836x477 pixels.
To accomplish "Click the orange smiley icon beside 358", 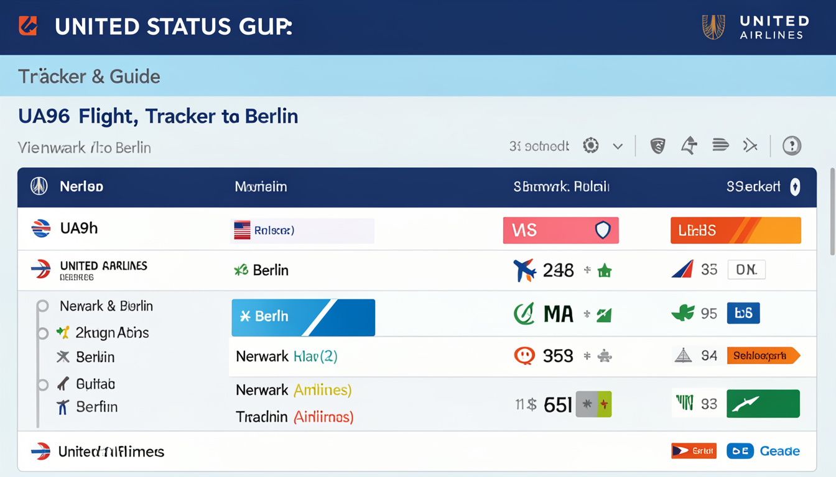I will (x=524, y=356).
